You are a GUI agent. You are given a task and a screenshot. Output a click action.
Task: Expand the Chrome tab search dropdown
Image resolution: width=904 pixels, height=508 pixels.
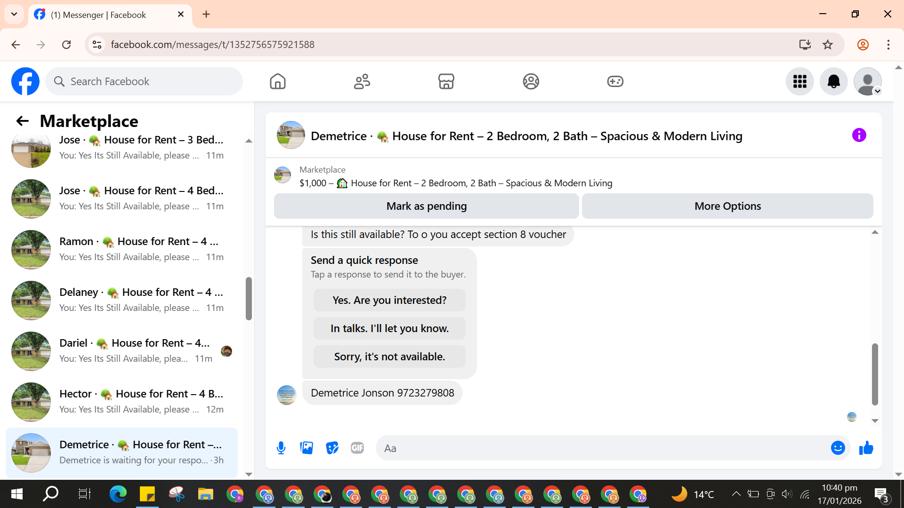pos(14,14)
